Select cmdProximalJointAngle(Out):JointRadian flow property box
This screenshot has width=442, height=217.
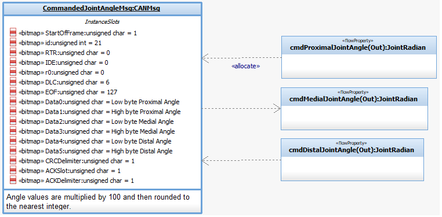(x=359, y=57)
